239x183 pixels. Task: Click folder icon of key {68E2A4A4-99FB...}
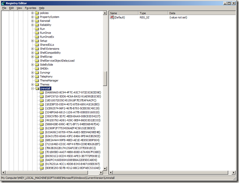[x=41, y=140]
